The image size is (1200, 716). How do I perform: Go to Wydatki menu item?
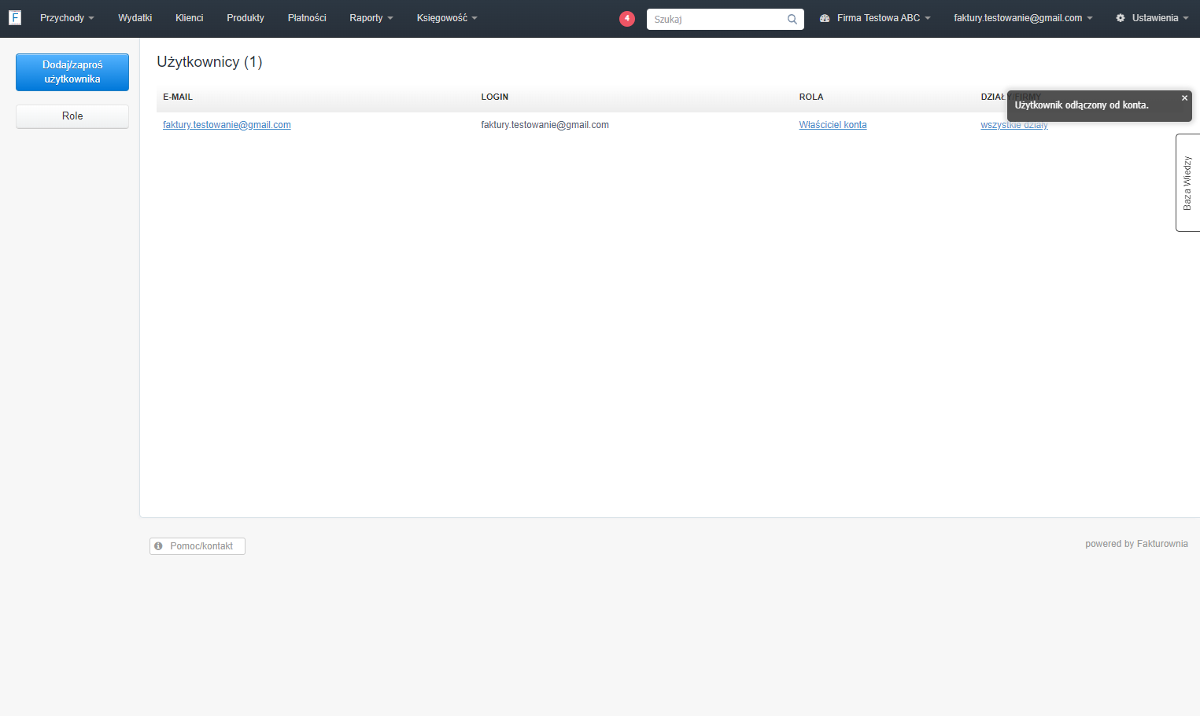(x=135, y=18)
